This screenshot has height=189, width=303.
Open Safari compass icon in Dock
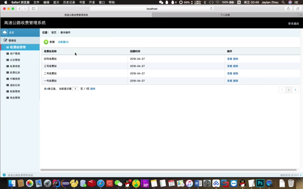[x=101, y=183]
